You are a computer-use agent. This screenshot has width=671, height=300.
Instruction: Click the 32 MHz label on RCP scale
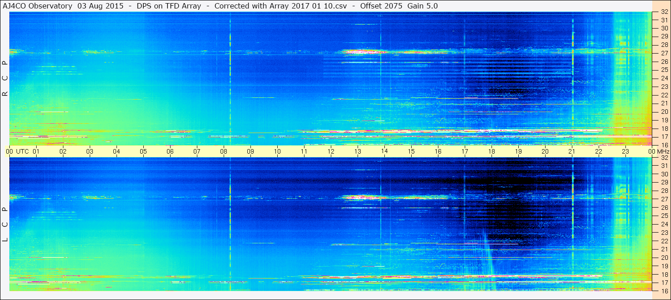(x=664, y=12)
